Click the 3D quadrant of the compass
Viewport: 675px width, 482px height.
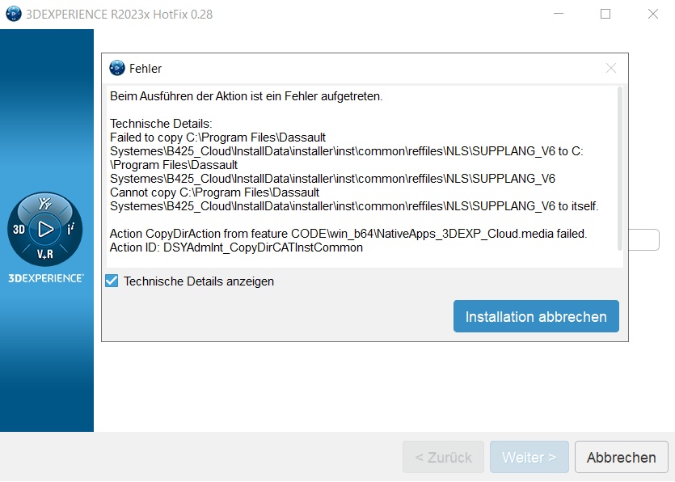[x=19, y=230]
